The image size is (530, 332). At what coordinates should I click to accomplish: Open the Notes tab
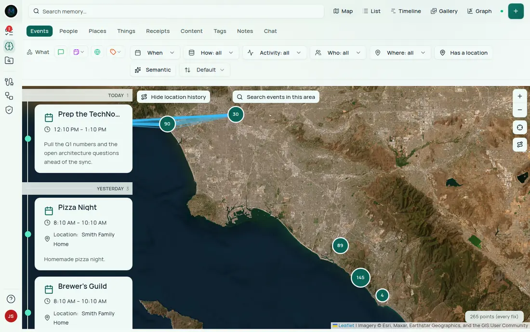(x=245, y=31)
